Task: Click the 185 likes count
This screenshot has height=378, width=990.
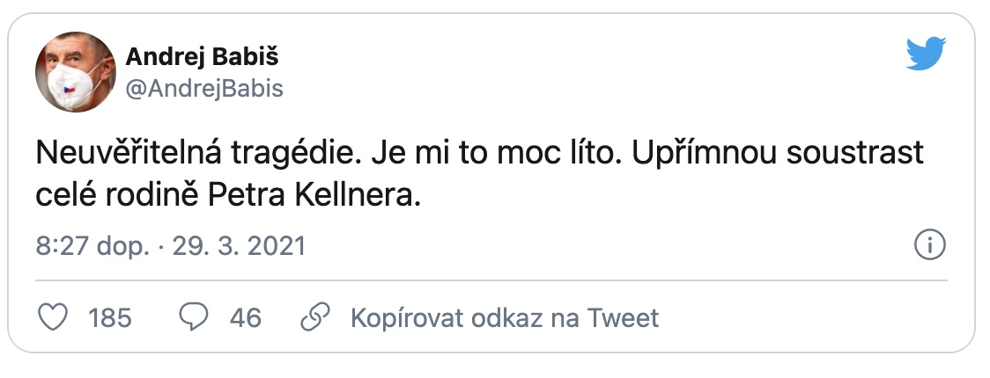Action: click(110, 317)
